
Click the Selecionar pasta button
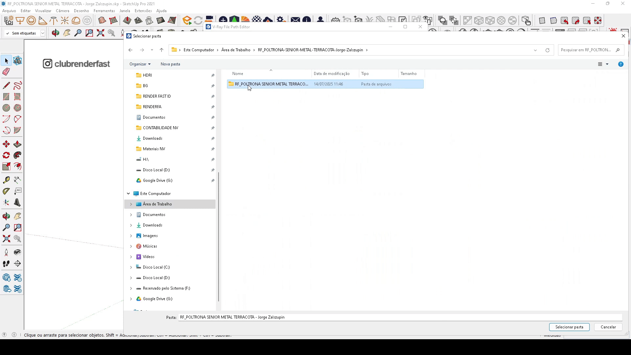pos(569,327)
